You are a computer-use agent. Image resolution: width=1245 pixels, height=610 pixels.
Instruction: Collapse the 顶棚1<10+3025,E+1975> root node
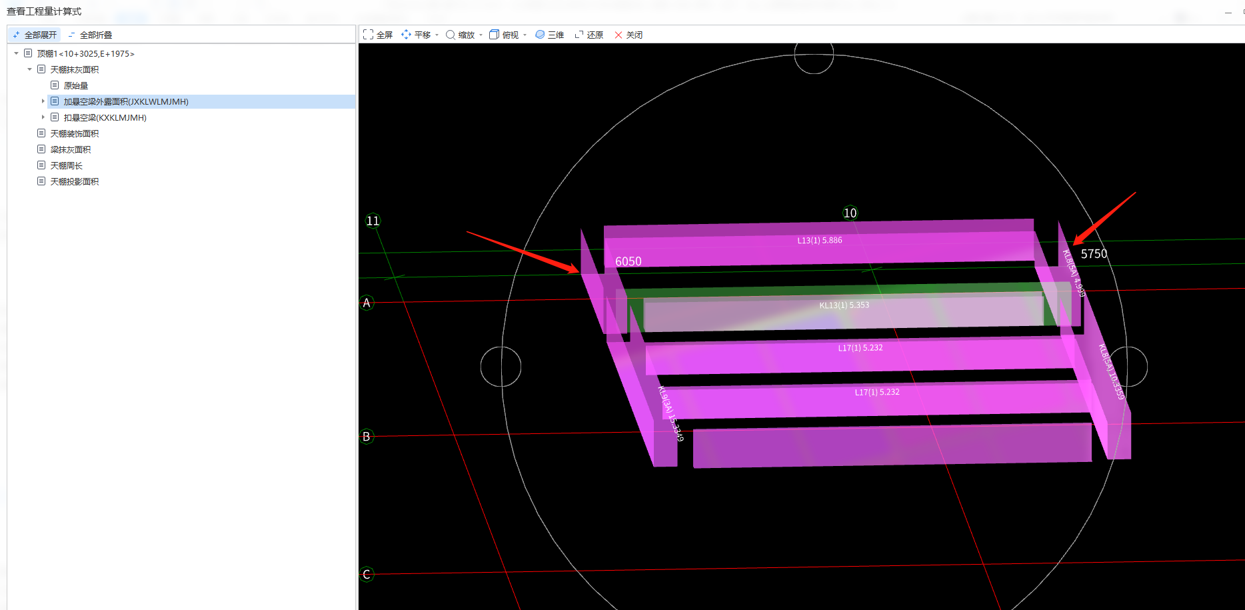(x=16, y=53)
